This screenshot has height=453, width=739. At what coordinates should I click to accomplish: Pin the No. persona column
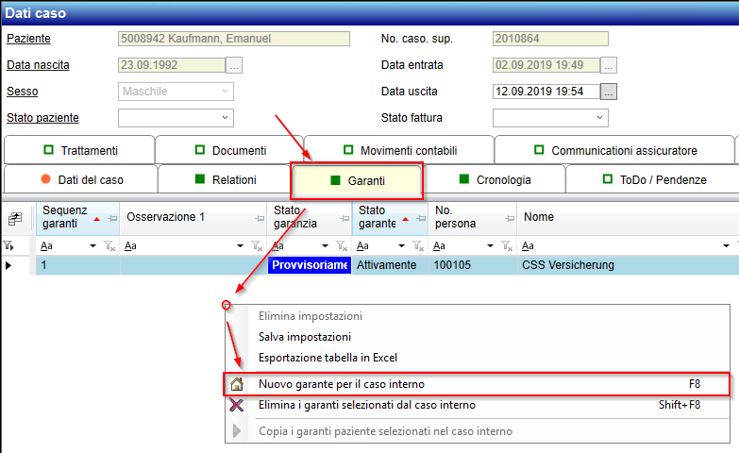pyautogui.click(x=510, y=219)
